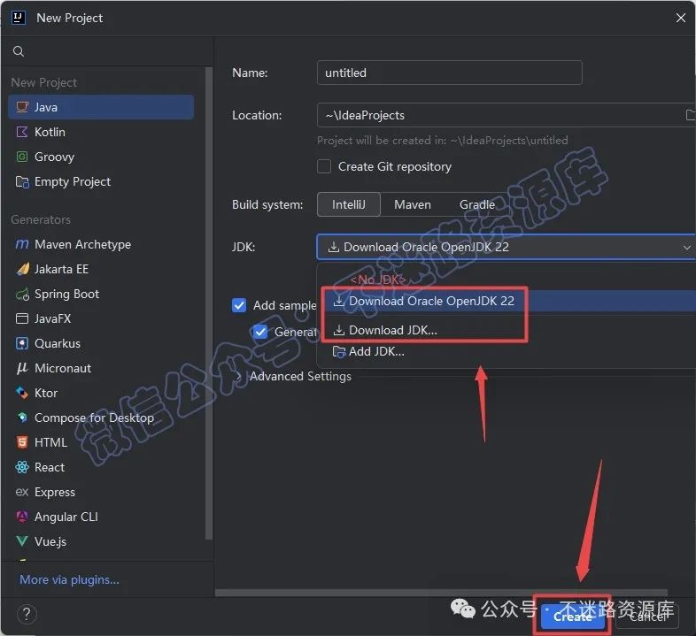
Task: Choose the Micronaut generator icon
Action: (22, 368)
